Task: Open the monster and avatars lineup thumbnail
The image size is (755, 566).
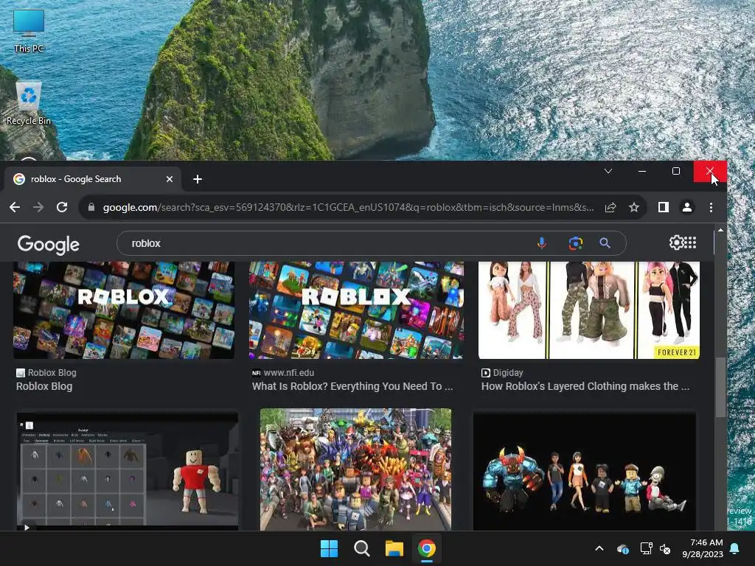Action: (x=585, y=471)
